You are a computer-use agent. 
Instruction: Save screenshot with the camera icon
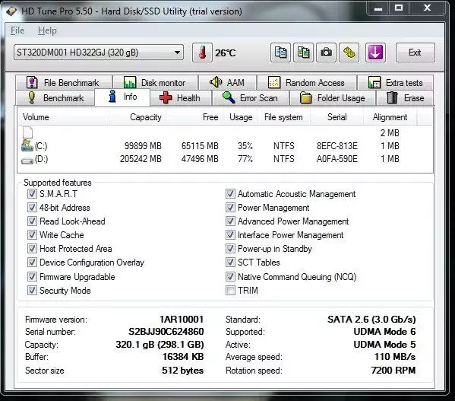click(x=326, y=53)
